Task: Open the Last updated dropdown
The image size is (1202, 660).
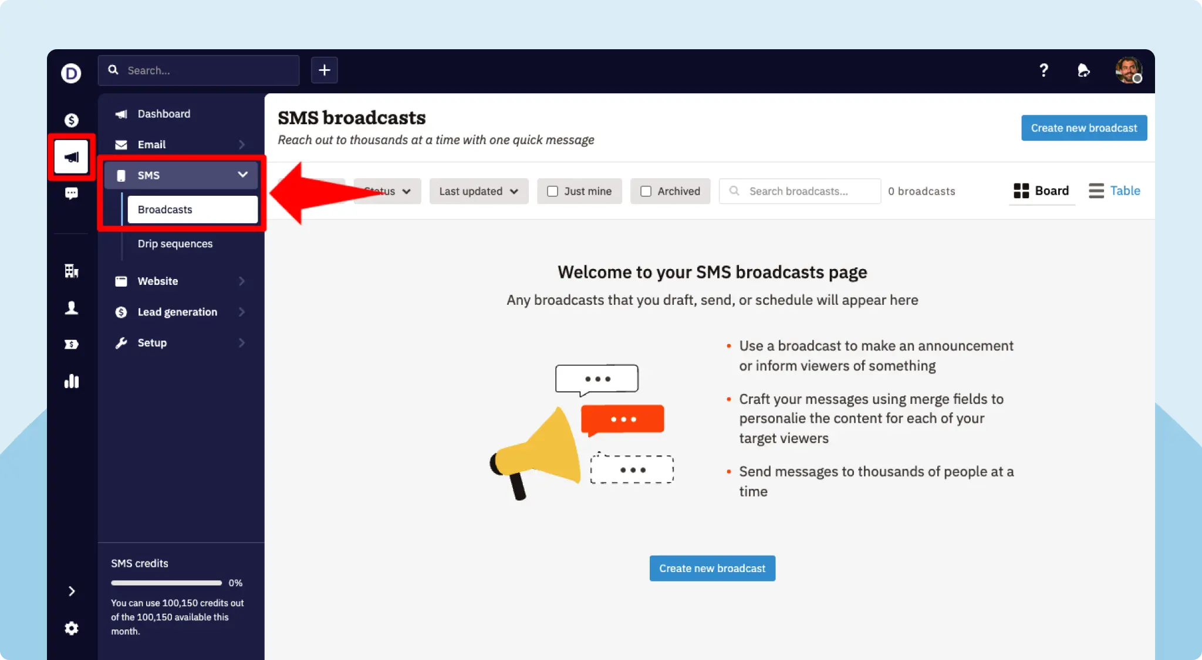Action: [x=478, y=191]
